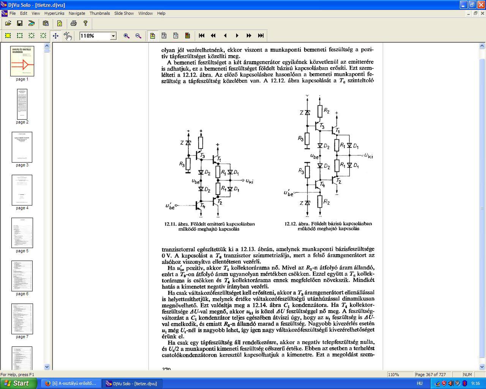Click the Windows Start button
This screenshot has height=389, width=486.
coord(19,383)
